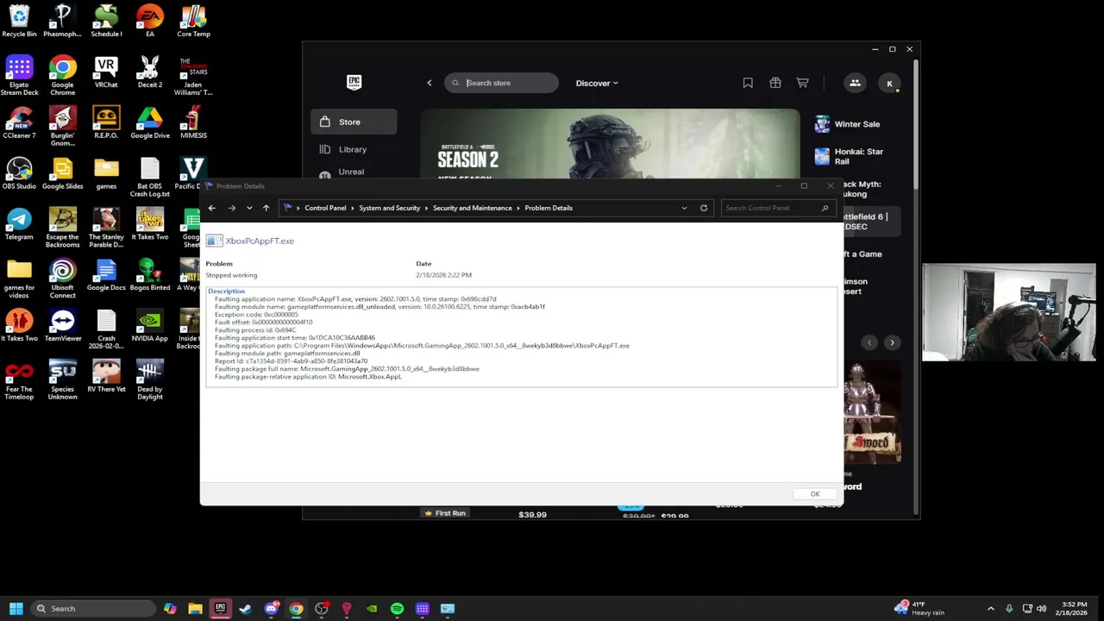Open the Core Temp desktop icon
The width and height of the screenshot is (1104, 621).
click(193, 22)
